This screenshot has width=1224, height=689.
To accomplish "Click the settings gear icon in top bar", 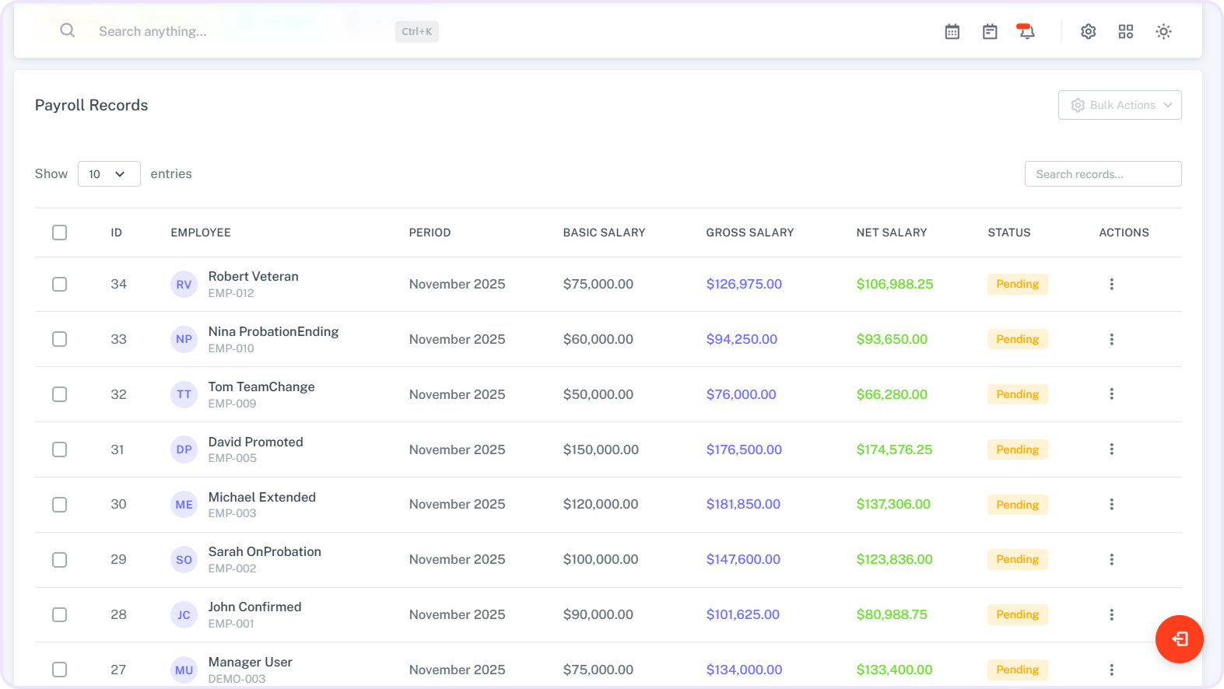I will click(1088, 32).
